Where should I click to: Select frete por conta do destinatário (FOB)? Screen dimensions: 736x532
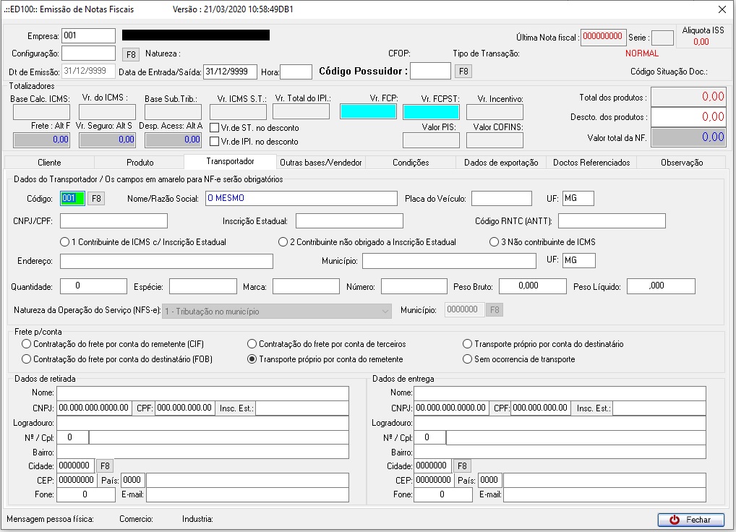coord(27,359)
